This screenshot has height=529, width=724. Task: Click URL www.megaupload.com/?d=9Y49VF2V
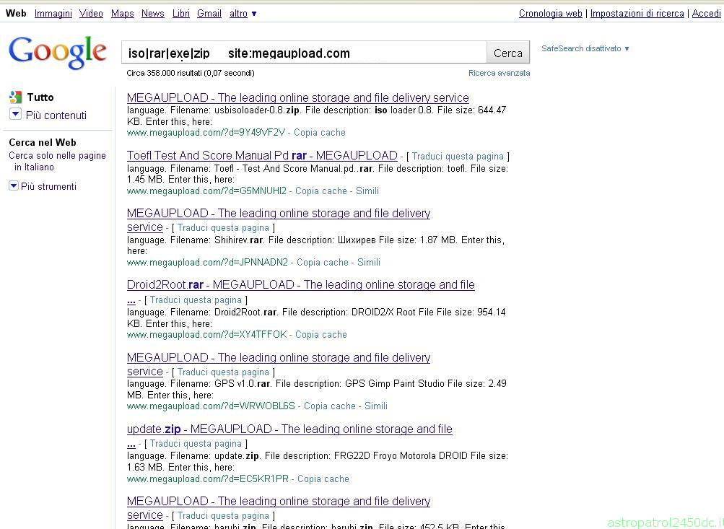(206, 133)
